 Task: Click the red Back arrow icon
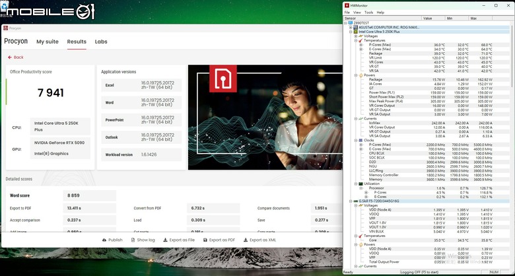click(9, 57)
